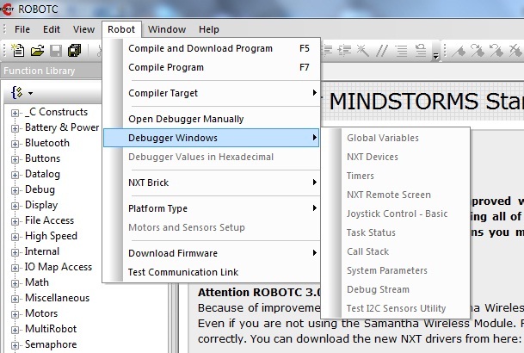Click the clear bookmarks crossed flag icon

point(515,51)
